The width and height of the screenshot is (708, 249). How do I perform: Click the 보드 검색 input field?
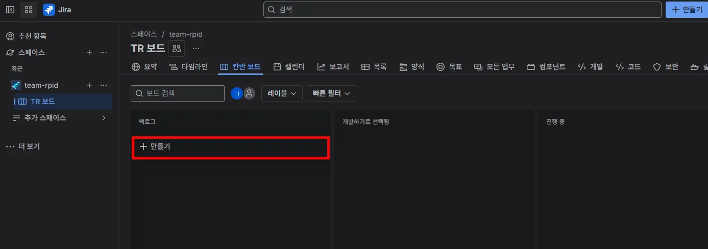[x=178, y=93]
